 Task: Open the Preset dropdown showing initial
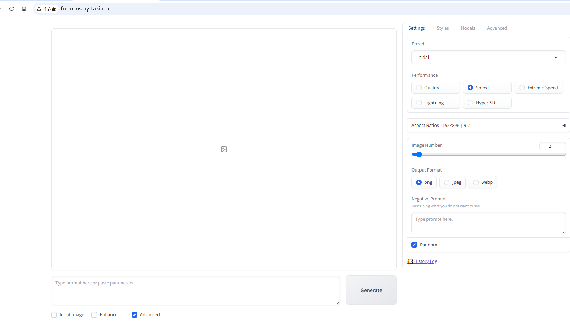488,58
